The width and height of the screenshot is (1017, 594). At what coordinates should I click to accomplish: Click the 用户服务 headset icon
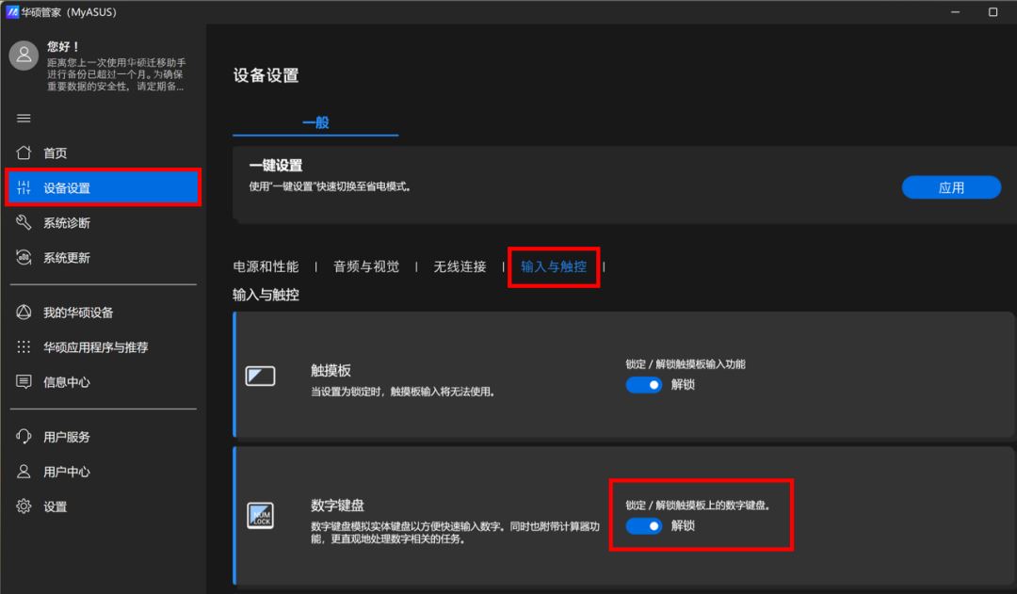[24, 437]
